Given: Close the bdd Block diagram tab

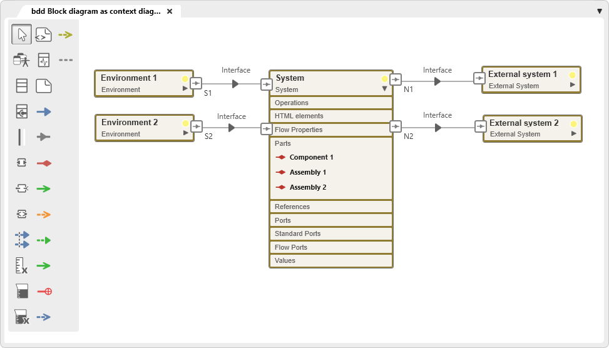Looking at the screenshot, I should coord(170,11).
